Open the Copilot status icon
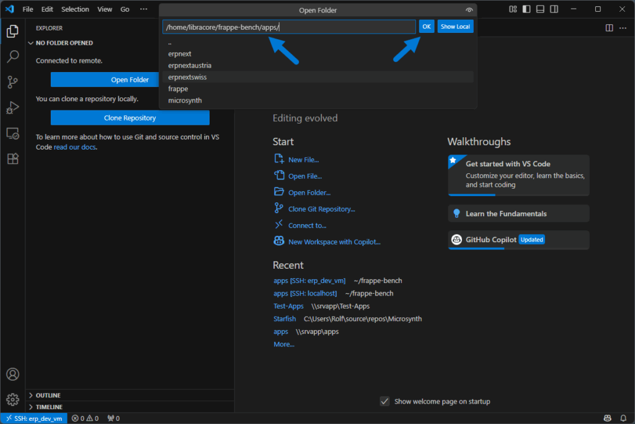 point(608,418)
